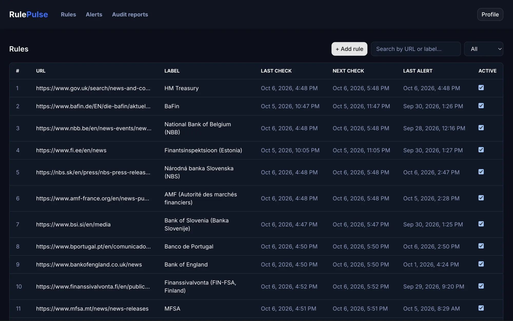513x321 pixels.
Task: Toggle active checkbox for Finanssivalvonta rule
Action: [x=481, y=286]
